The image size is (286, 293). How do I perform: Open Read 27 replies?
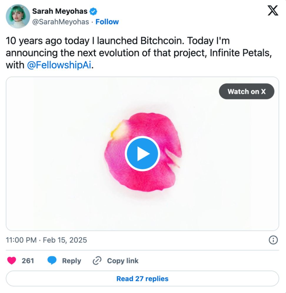click(142, 279)
